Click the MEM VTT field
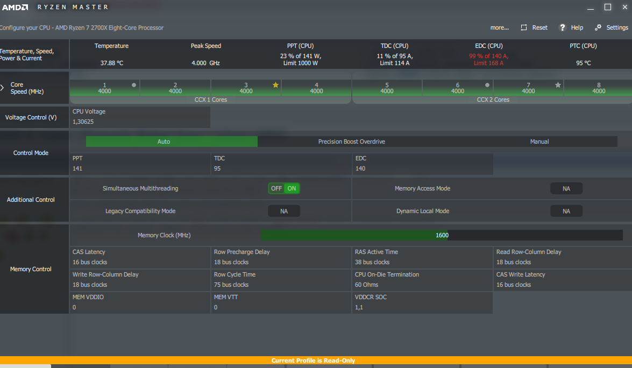632x368 pixels. coord(281,302)
